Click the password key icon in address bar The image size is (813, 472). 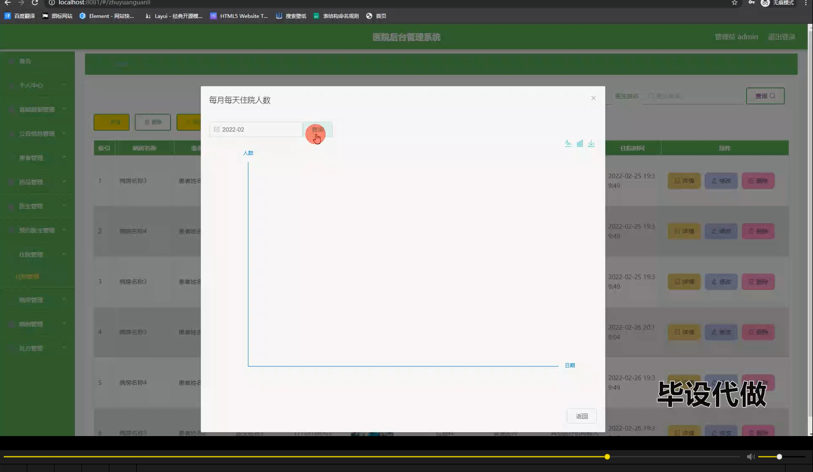coord(751,3)
